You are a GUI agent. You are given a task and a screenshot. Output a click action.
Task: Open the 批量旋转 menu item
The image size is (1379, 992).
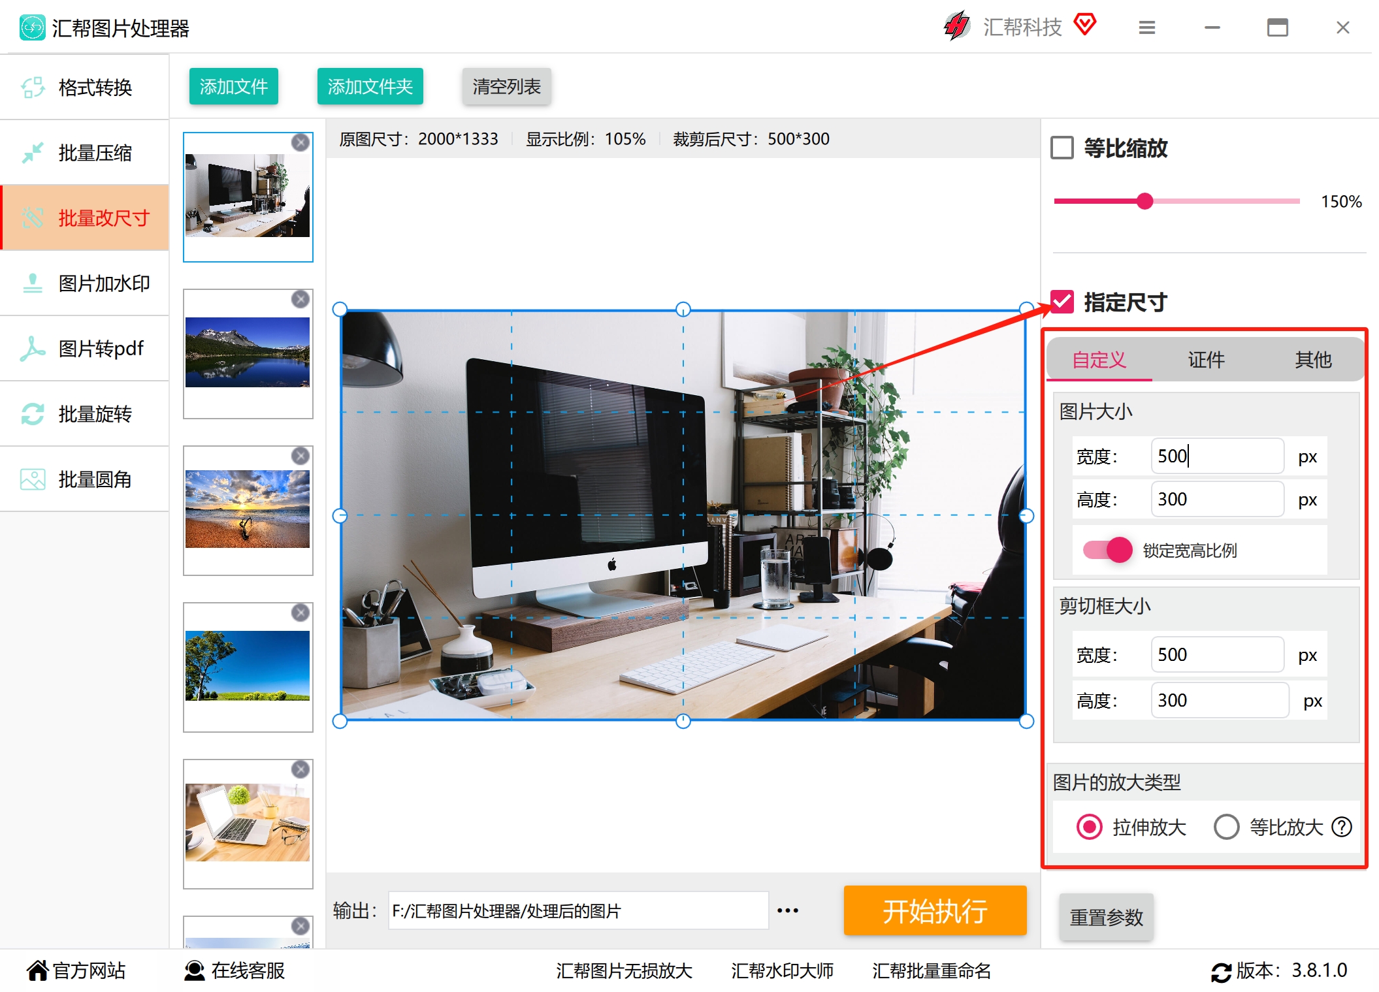(85, 414)
